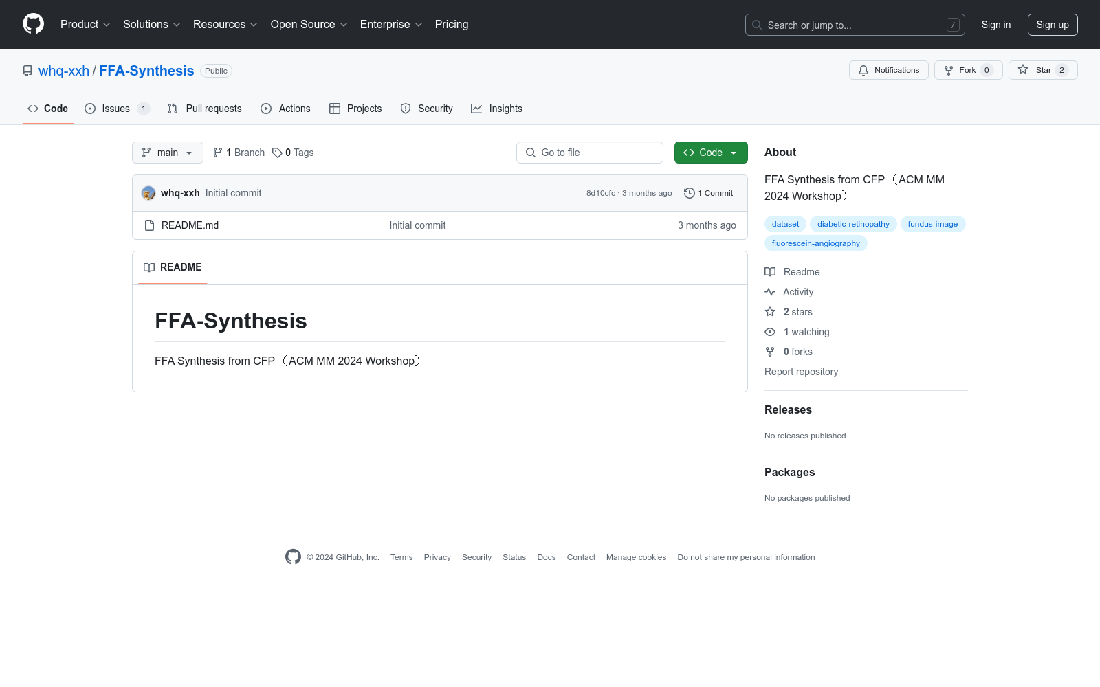This screenshot has height=687, width=1100.
Task: Click the Sign up button
Action: pyautogui.click(x=1053, y=25)
